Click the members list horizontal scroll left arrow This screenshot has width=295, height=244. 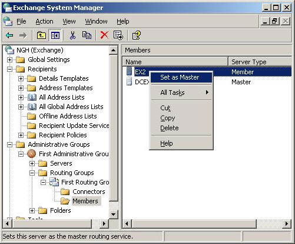tap(127, 223)
